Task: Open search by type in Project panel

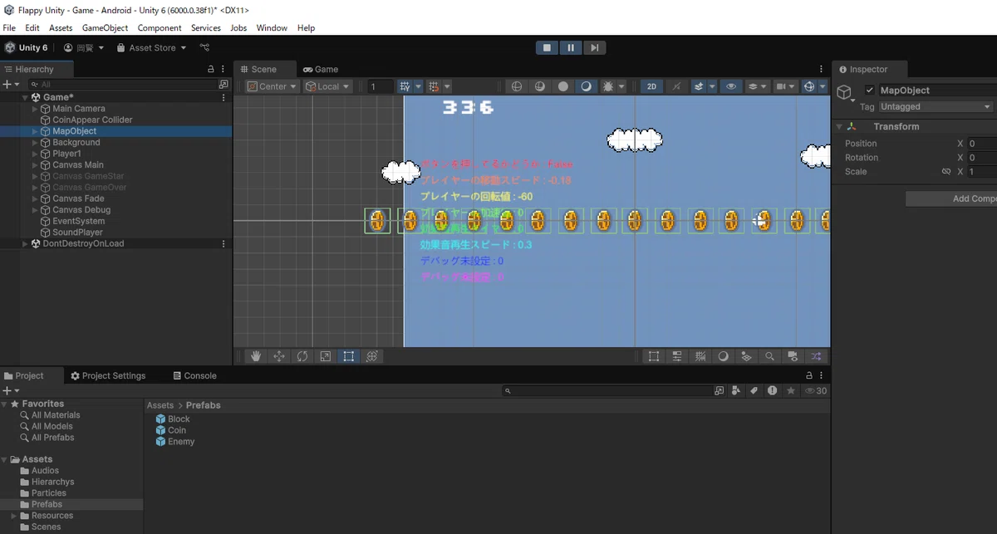Action: click(x=737, y=390)
